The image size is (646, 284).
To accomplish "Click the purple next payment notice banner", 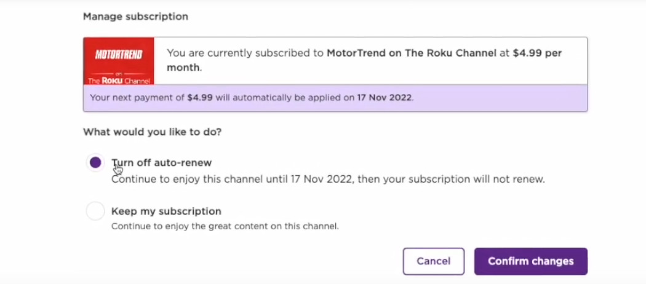I will (x=335, y=98).
